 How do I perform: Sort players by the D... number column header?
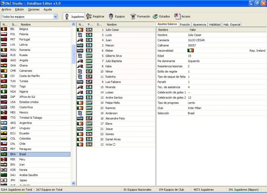tap(99, 25)
